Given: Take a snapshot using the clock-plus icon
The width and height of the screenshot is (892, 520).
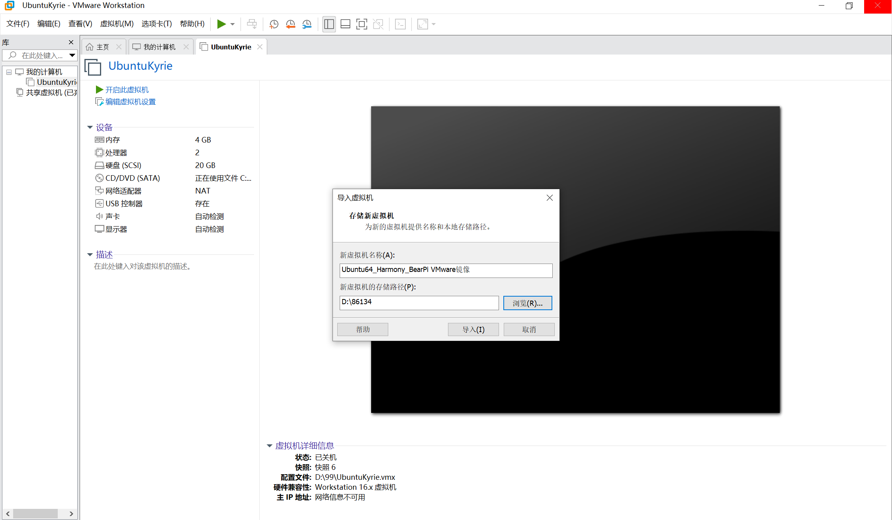Looking at the screenshot, I should (274, 24).
